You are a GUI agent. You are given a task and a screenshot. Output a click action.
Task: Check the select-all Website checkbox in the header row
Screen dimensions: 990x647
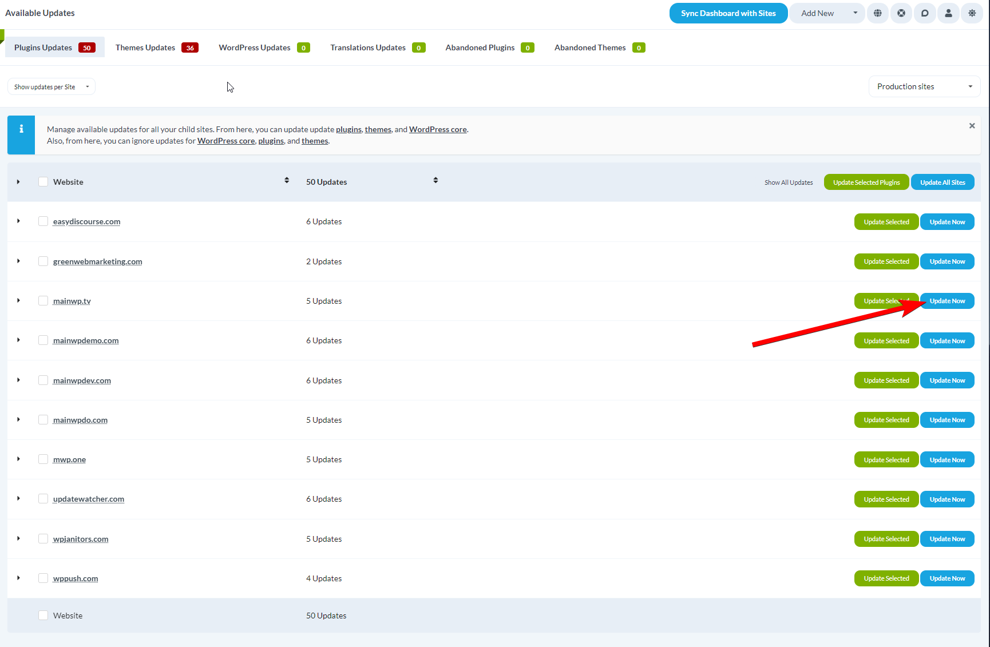(x=43, y=181)
